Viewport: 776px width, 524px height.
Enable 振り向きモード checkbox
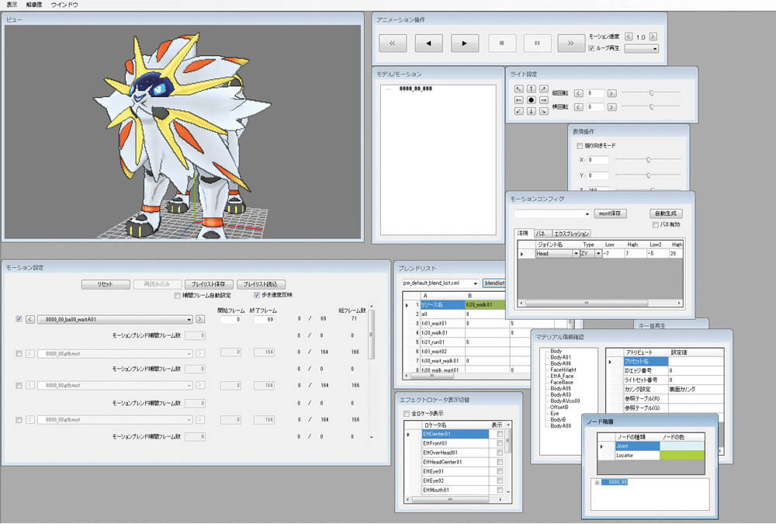tap(580, 146)
